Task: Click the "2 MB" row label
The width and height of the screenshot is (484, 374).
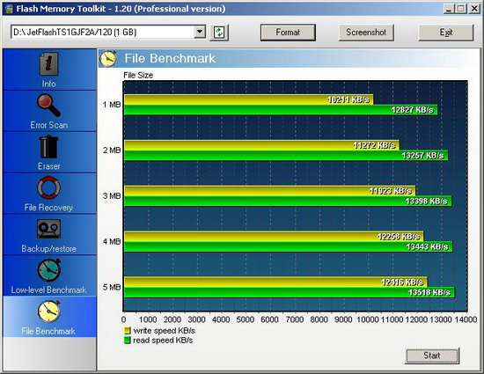Action: pyautogui.click(x=112, y=150)
